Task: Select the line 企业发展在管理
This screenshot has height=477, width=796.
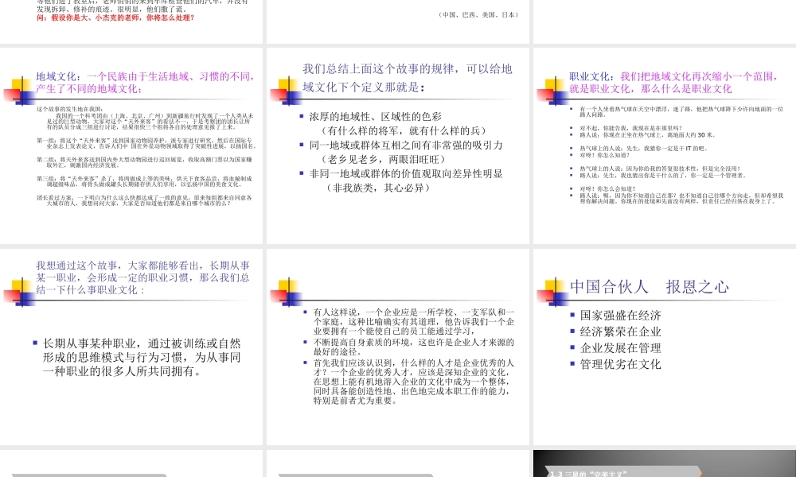Action: [621, 347]
